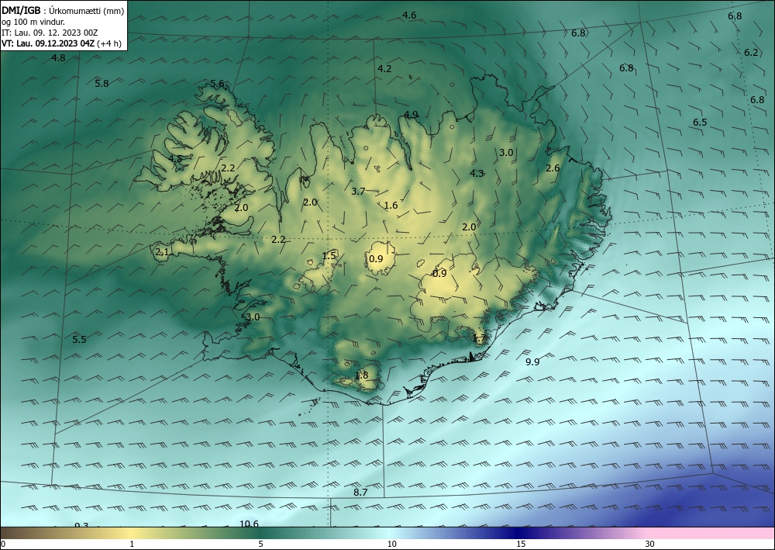Screen dimensions: 775x550
Task: Click the 'og 100 m vindur.' legend line
Action: (x=33, y=22)
